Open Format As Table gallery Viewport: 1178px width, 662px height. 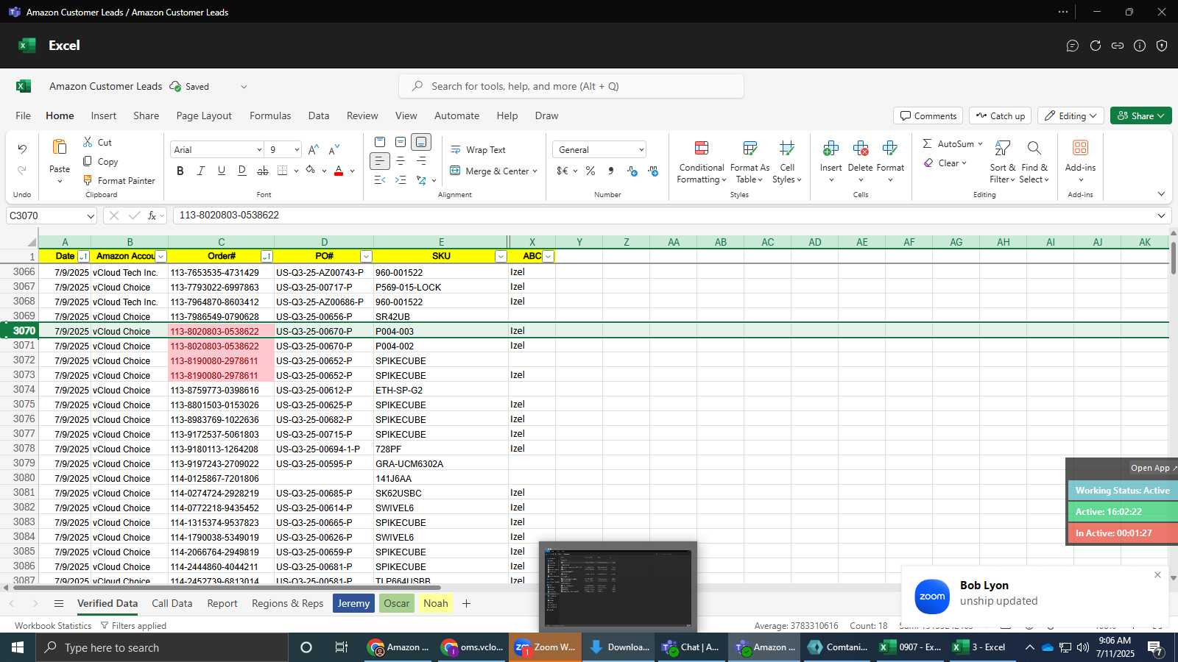750,163
